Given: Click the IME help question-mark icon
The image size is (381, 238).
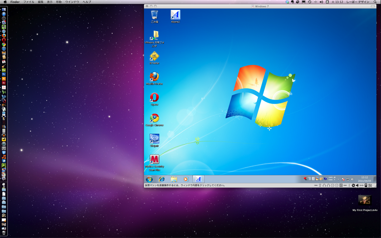Looking at the screenshot, I should click(325, 178).
